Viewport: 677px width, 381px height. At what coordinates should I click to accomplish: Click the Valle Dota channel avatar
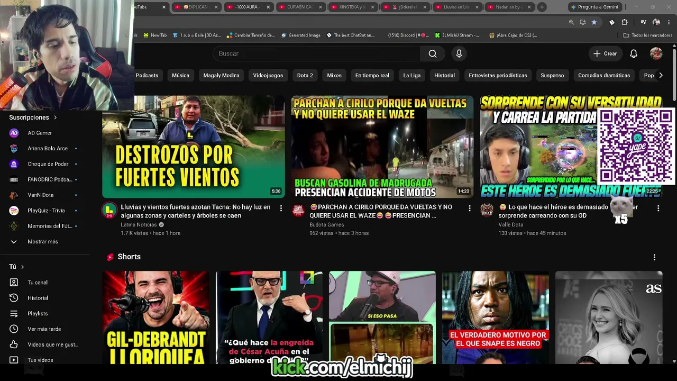[487, 210]
